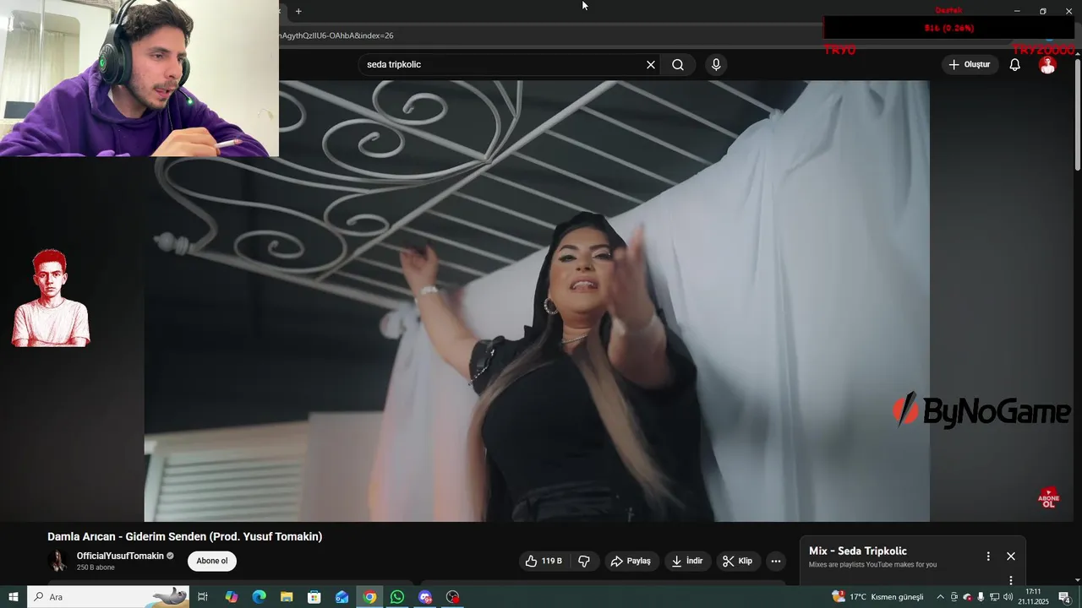Like the video with 119 B likes
This screenshot has height=608, width=1082.
pos(544,561)
